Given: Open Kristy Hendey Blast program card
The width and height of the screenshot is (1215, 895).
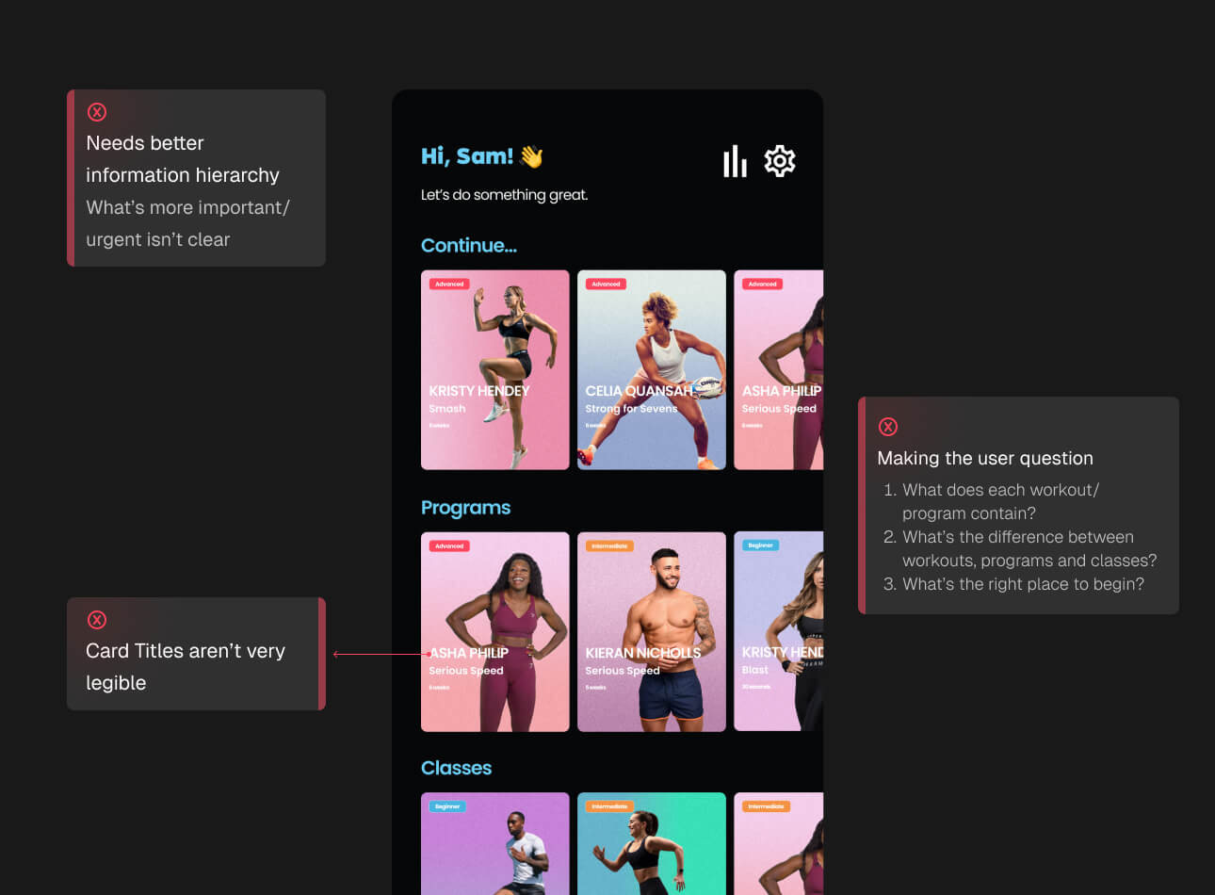Looking at the screenshot, I should [x=779, y=631].
